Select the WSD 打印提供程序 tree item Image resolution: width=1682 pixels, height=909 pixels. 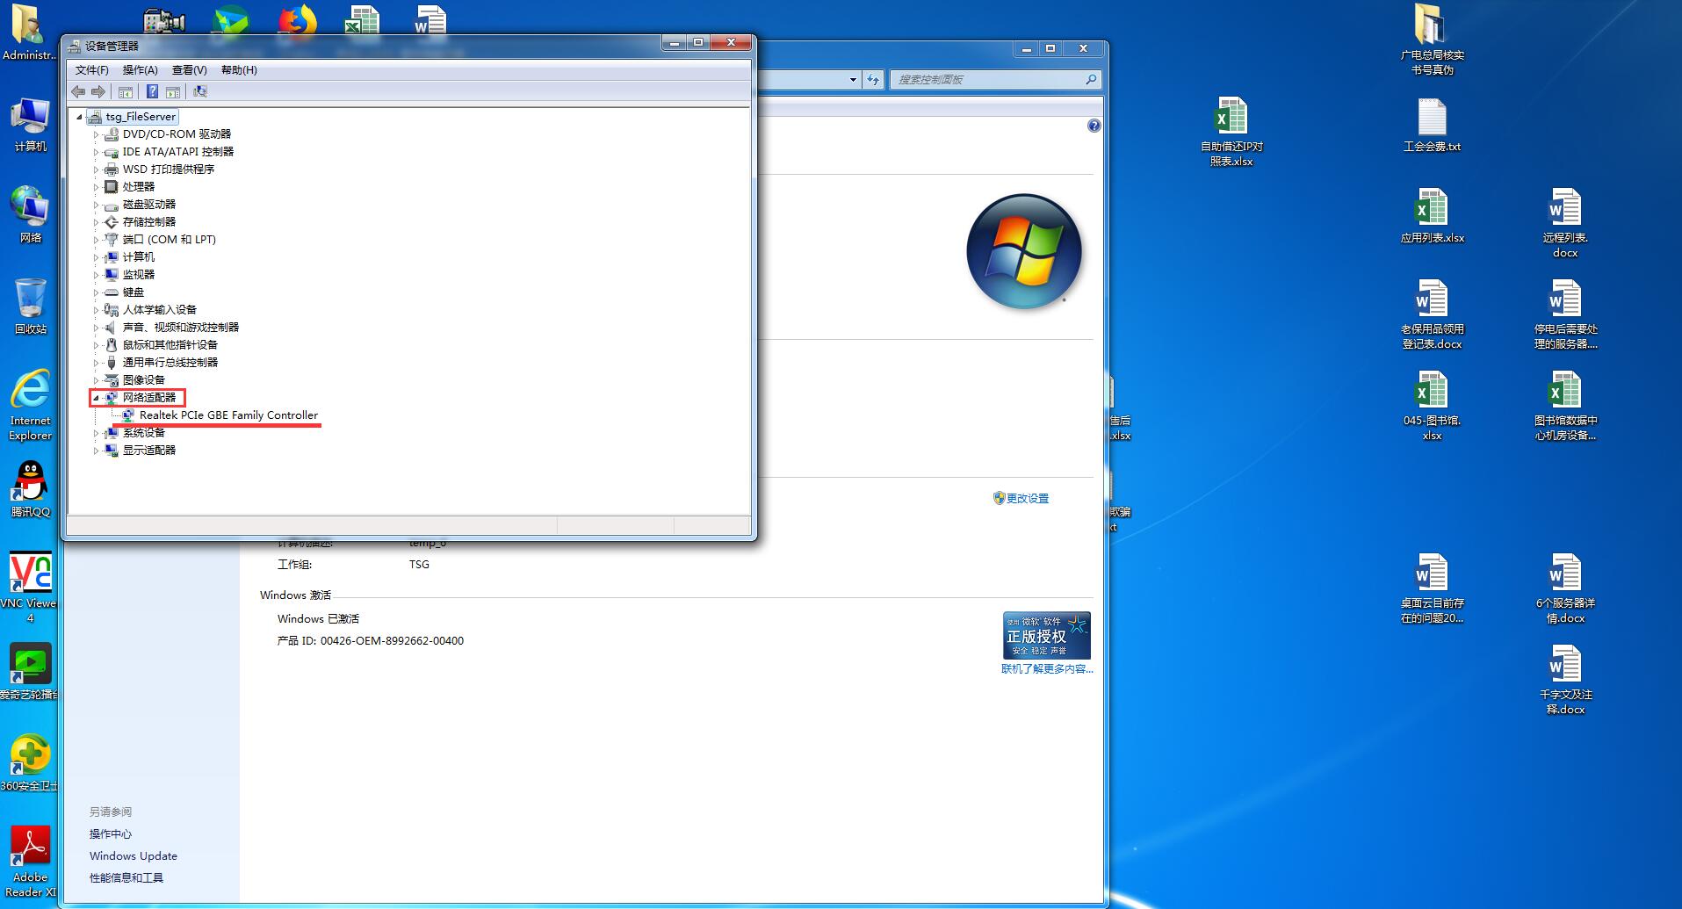click(x=169, y=170)
